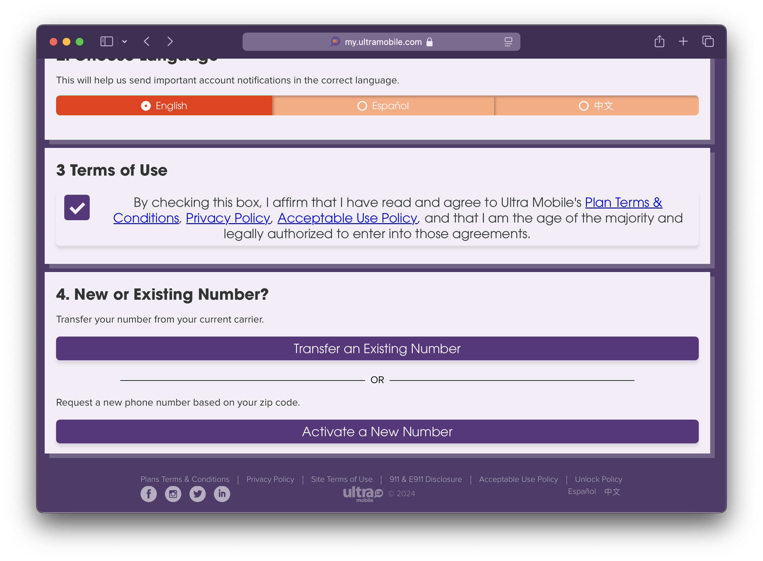The image size is (763, 561).
Task: Click the Ultra Mobile Instagram icon
Action: [172, 493]
